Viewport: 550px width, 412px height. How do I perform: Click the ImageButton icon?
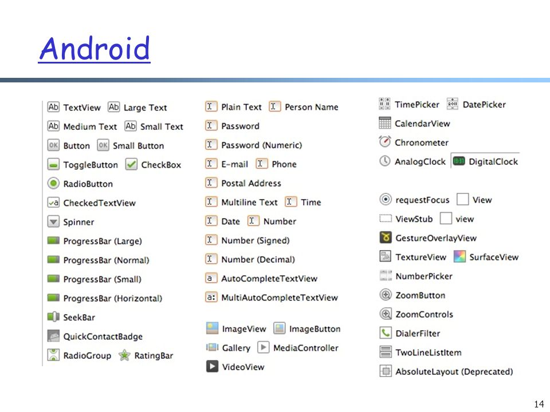click(280, 328)
